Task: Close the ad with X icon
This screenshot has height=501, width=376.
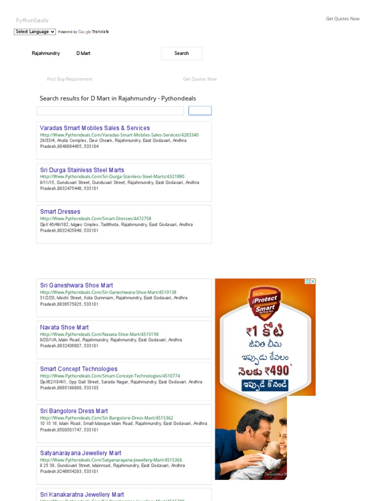Action: (x=313, y=281)
